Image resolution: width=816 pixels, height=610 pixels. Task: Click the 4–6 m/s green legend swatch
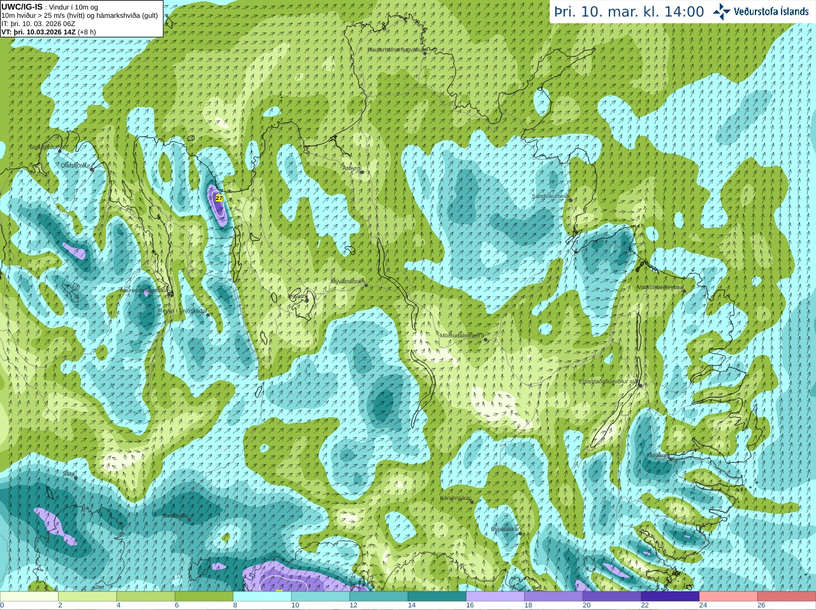[x=146, y=597]
